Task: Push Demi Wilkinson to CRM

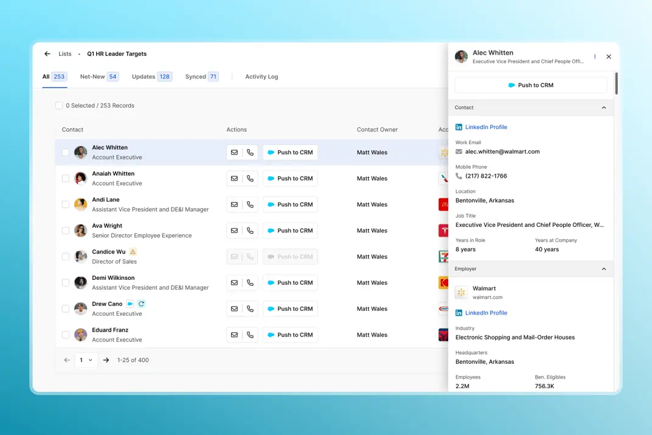Action: 290,283
